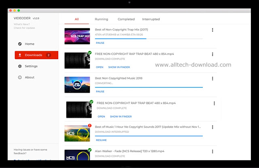
Task: Click the NCS Trap Mix thumbnail
Action: click(x=77, y=36)
